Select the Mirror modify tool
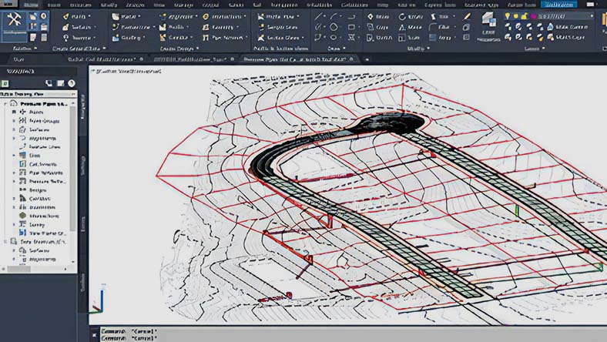 point(410,27)
